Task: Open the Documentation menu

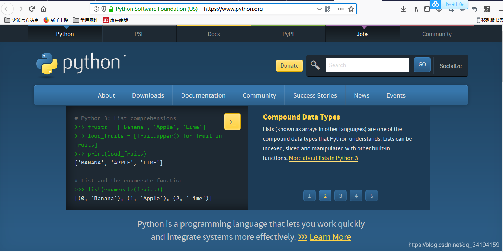Action: tap(204, 95)
